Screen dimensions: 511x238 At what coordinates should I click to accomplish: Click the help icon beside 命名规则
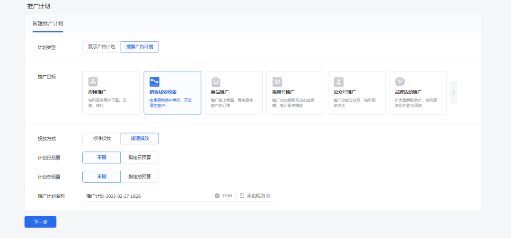[268, 195]
